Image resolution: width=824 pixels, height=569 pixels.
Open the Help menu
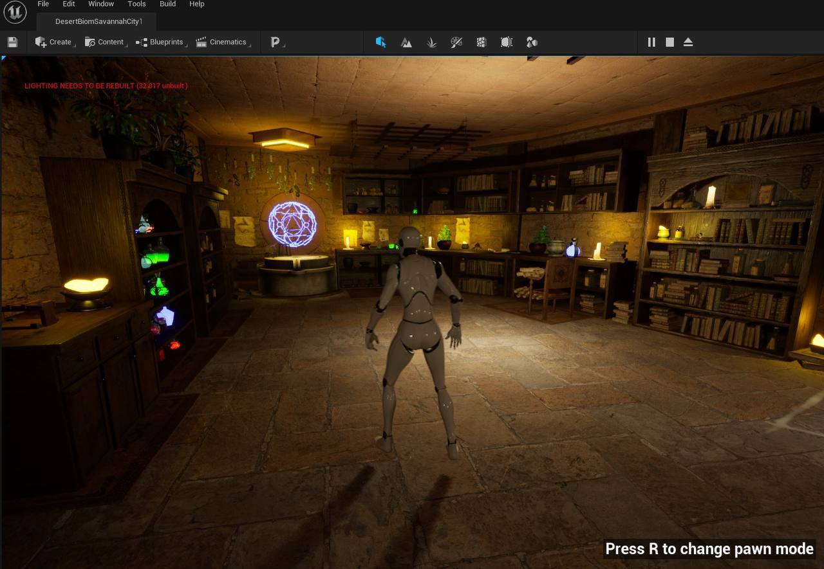pyautogui.click(x=197, y=4)
